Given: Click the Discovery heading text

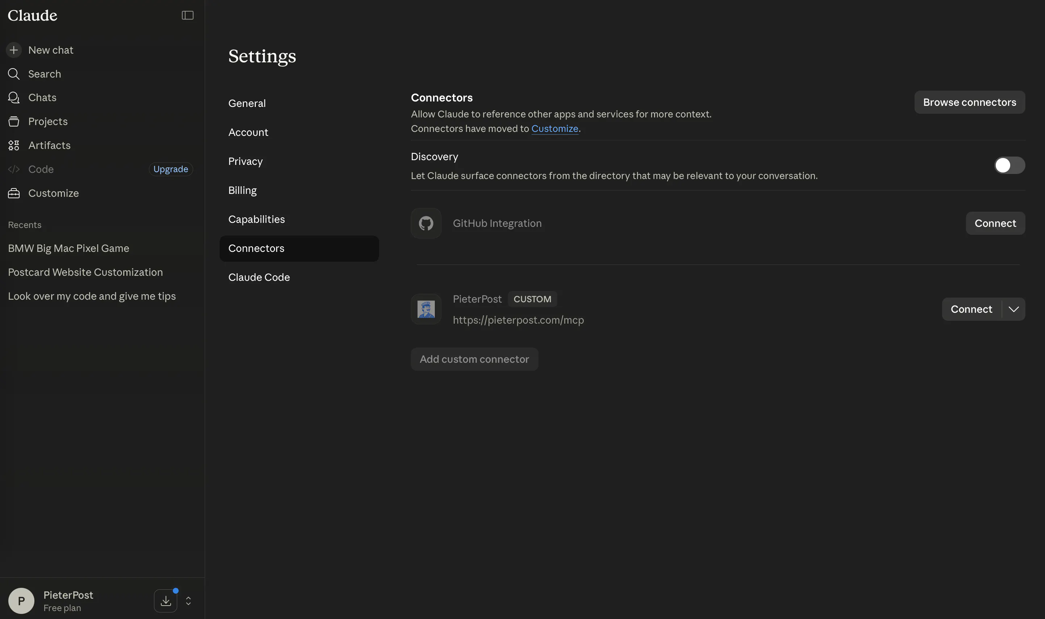Looking at the screenshot, I should (x=434, y=157).
